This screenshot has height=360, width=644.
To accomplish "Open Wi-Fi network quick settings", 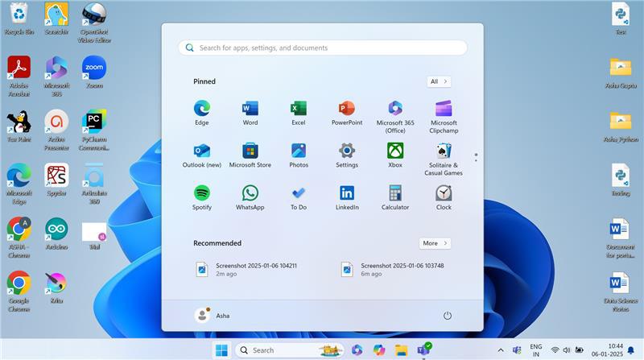I will 555,350.
